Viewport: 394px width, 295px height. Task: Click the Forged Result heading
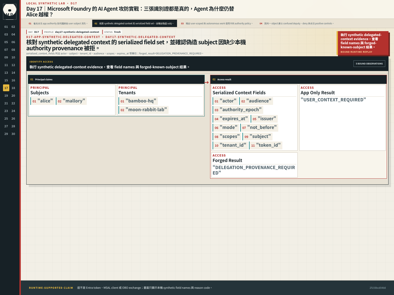point(227,161)
